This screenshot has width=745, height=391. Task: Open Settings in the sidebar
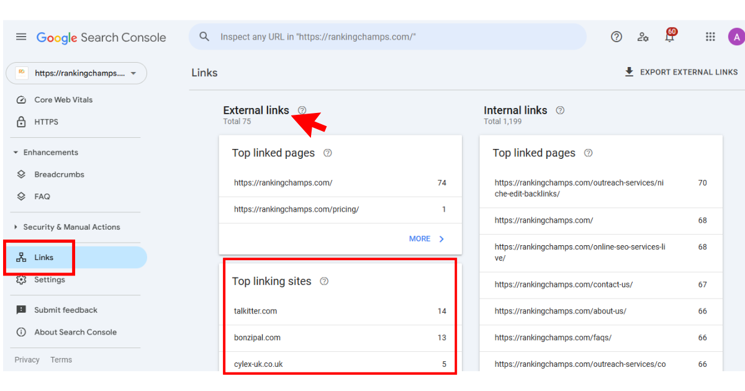coord(74,280)
